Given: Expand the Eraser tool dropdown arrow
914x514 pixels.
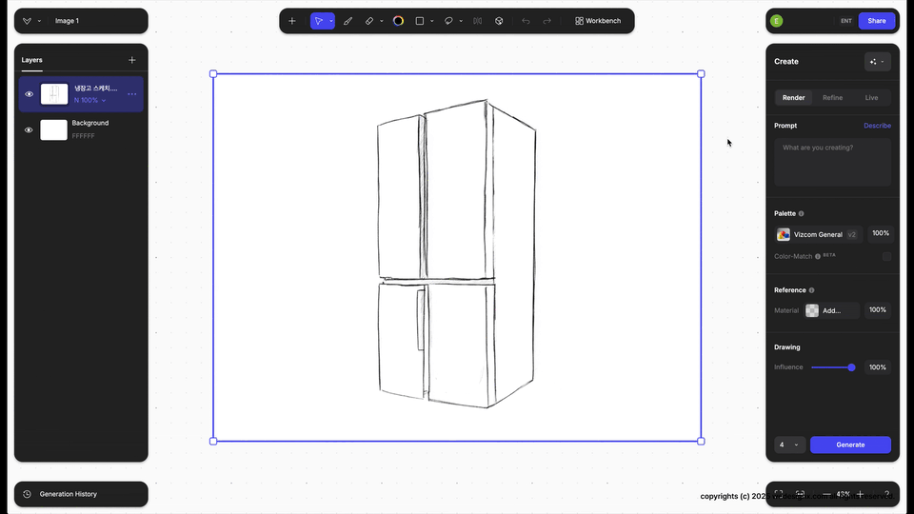Looking at the screenshot, I should (x=381, y=21).
